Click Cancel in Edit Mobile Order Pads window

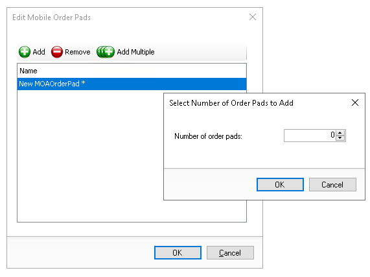pyautogui.click(x=230, y=253)
